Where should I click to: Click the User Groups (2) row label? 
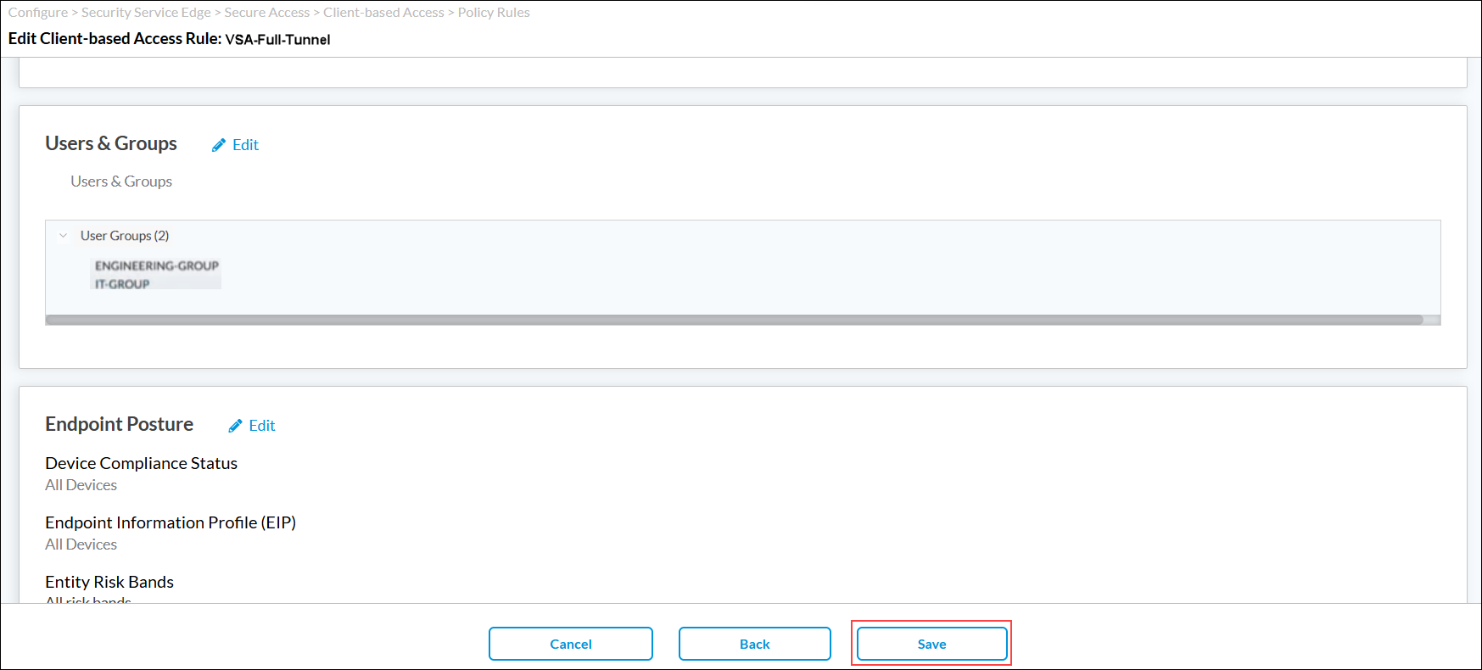pos(125,236)
